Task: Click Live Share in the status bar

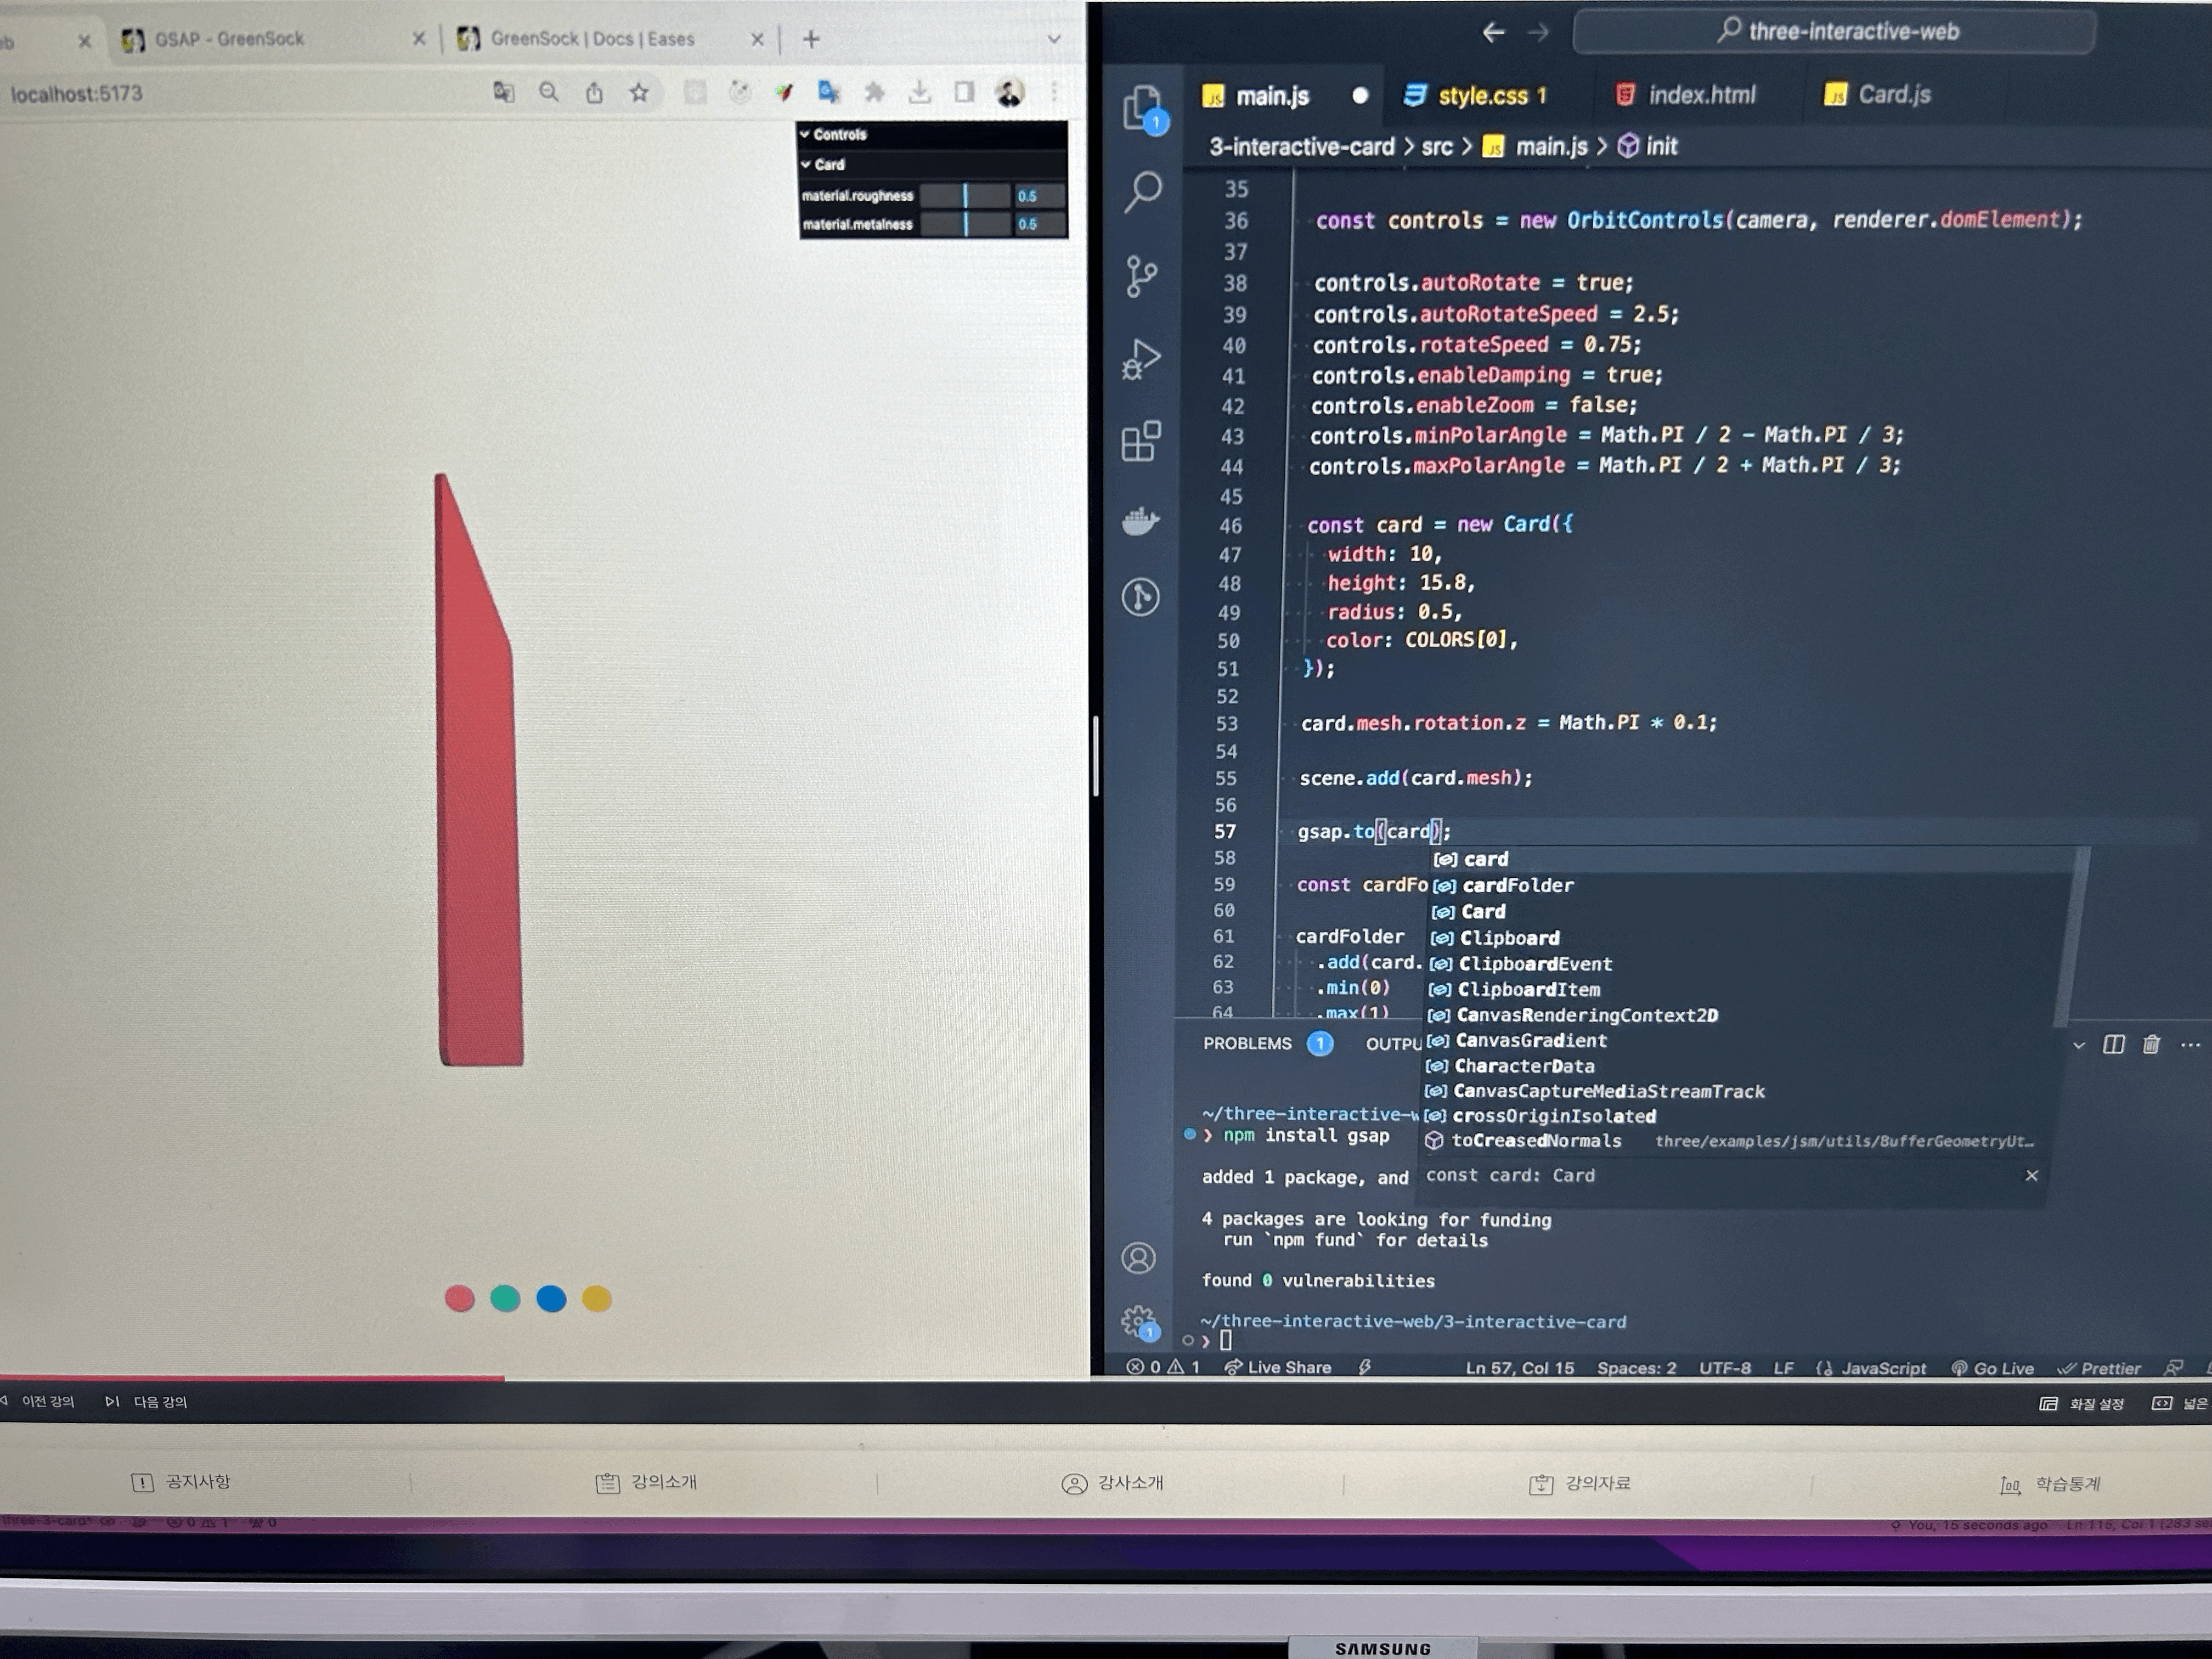Action: pos(1277,1367)
